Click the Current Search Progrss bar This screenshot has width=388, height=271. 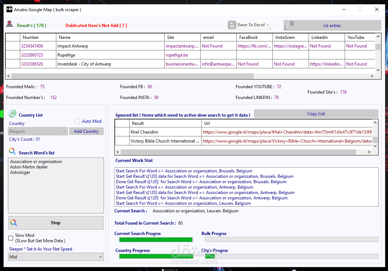click(x=156, y=239)
